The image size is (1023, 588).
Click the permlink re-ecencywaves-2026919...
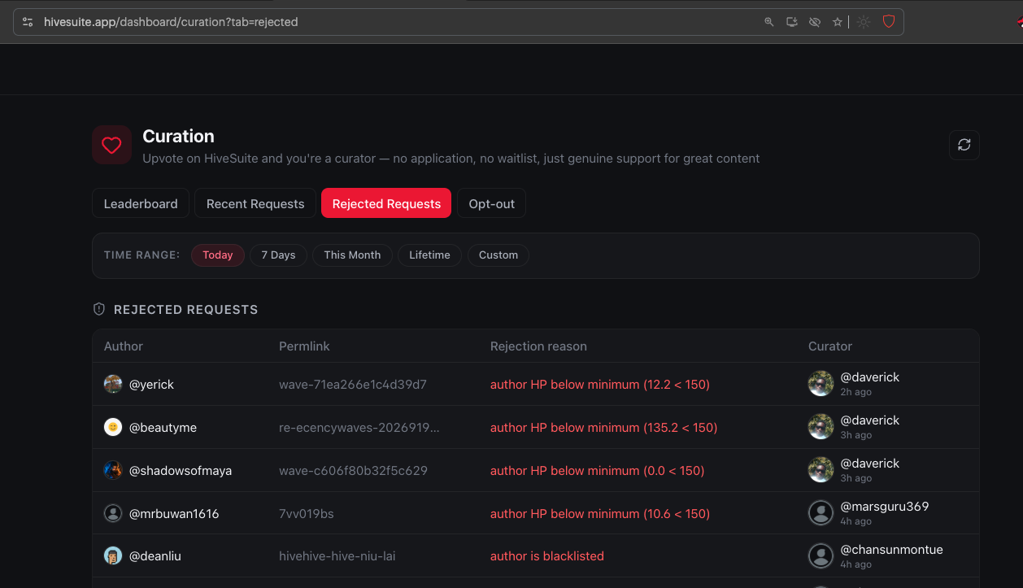[x=359, y=427]
